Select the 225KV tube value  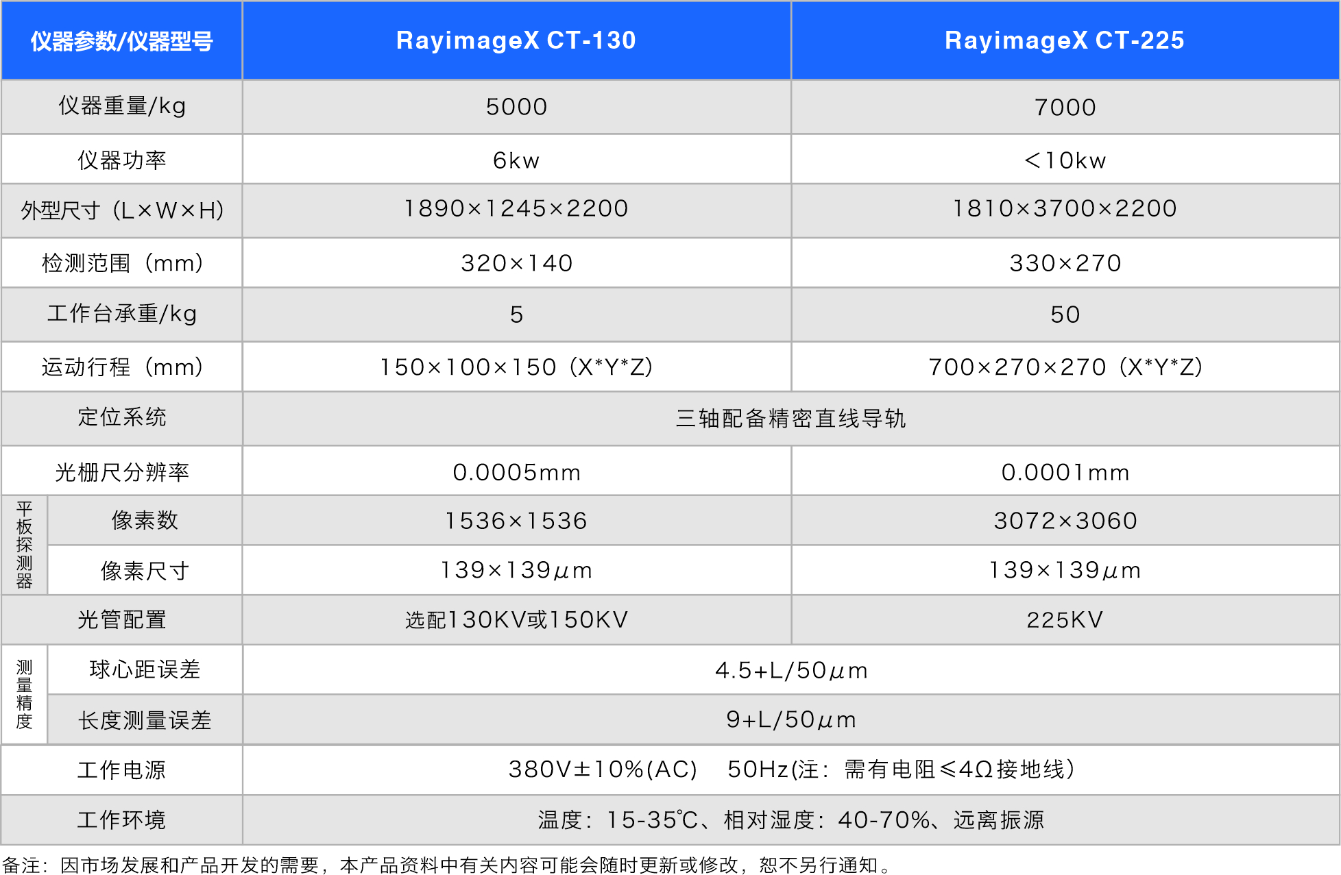point(1065,619)
